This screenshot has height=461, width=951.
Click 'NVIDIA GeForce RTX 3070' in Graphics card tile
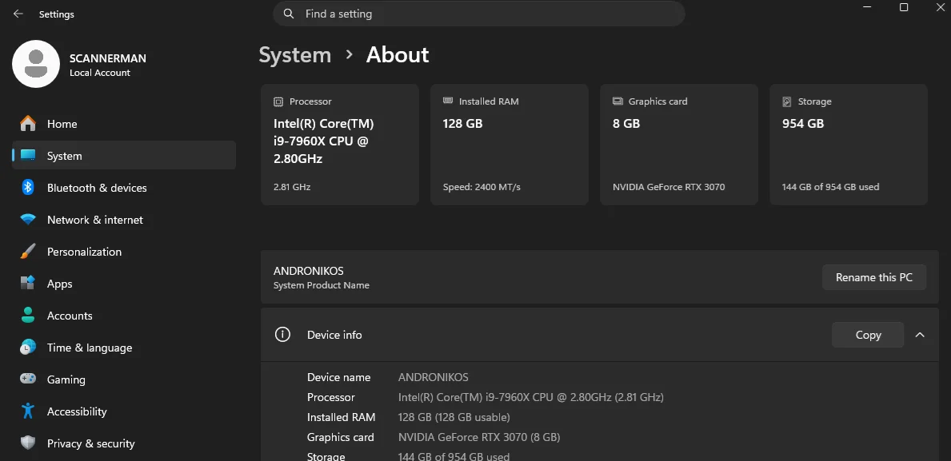pos(669,187)
